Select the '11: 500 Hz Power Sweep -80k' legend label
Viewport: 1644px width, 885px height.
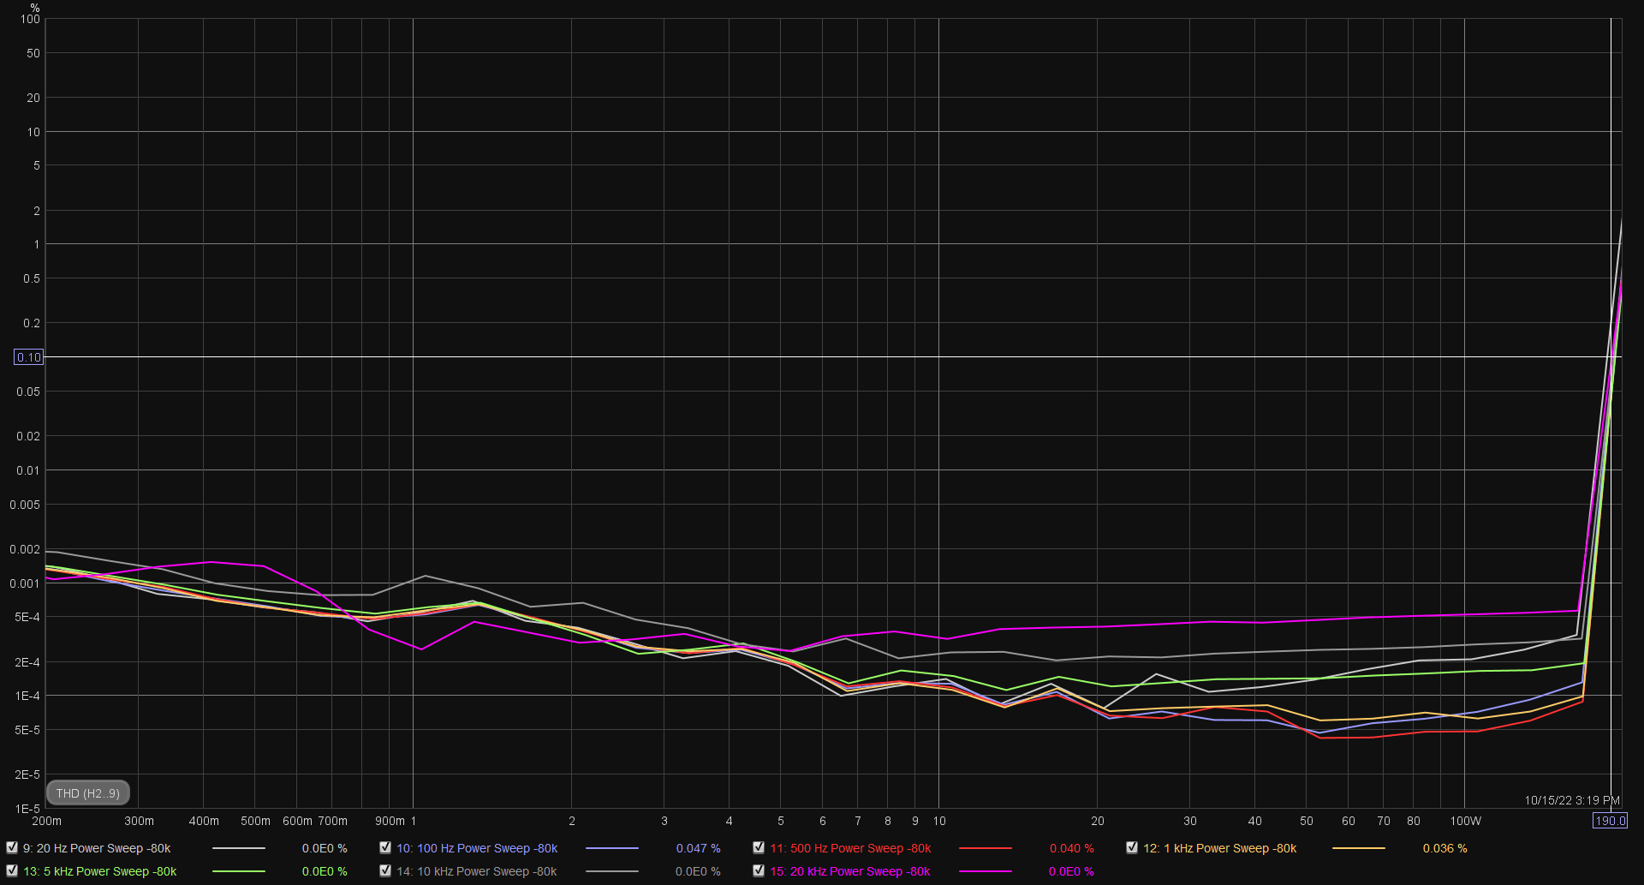tap(850, 848)
